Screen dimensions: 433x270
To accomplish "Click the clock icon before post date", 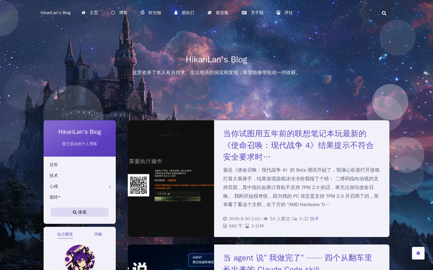I will 225,219.
